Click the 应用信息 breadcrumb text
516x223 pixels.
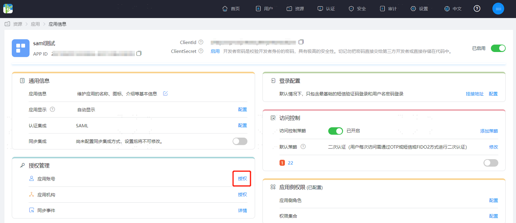(57, 24)
